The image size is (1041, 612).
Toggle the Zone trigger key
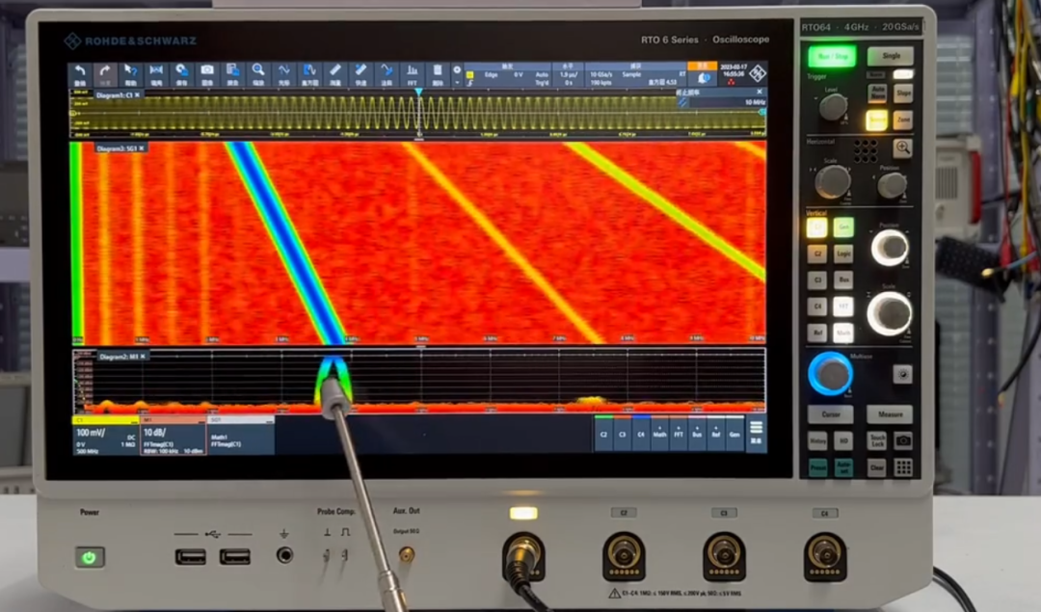click(x=903, y=120)
